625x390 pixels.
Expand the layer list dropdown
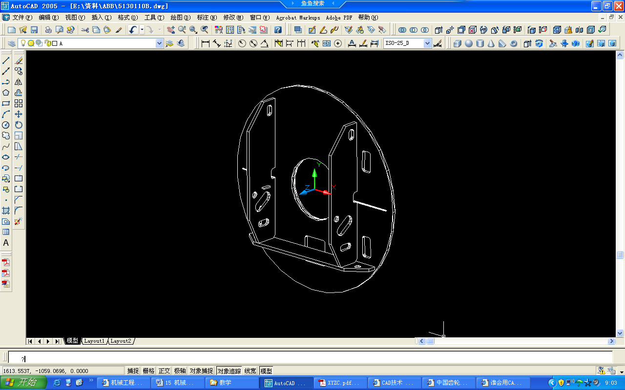[159, 43]
